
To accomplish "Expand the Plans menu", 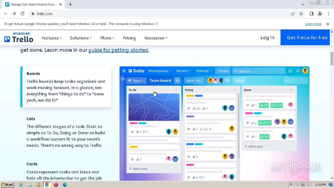I will 107,38.
